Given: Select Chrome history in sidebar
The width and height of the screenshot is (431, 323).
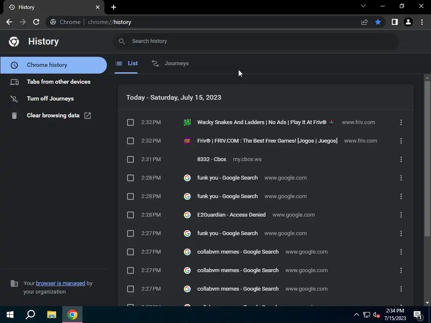Looking at the screenshot, I should pos(53,65).
